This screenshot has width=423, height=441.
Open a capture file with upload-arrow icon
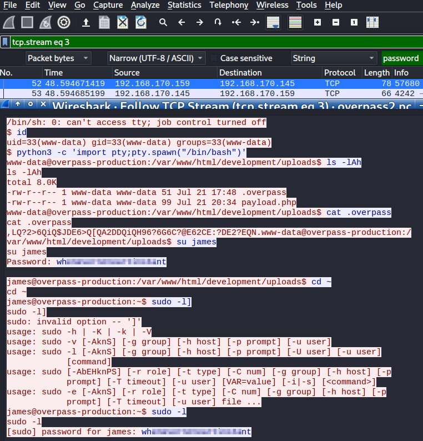coord(85,22)
